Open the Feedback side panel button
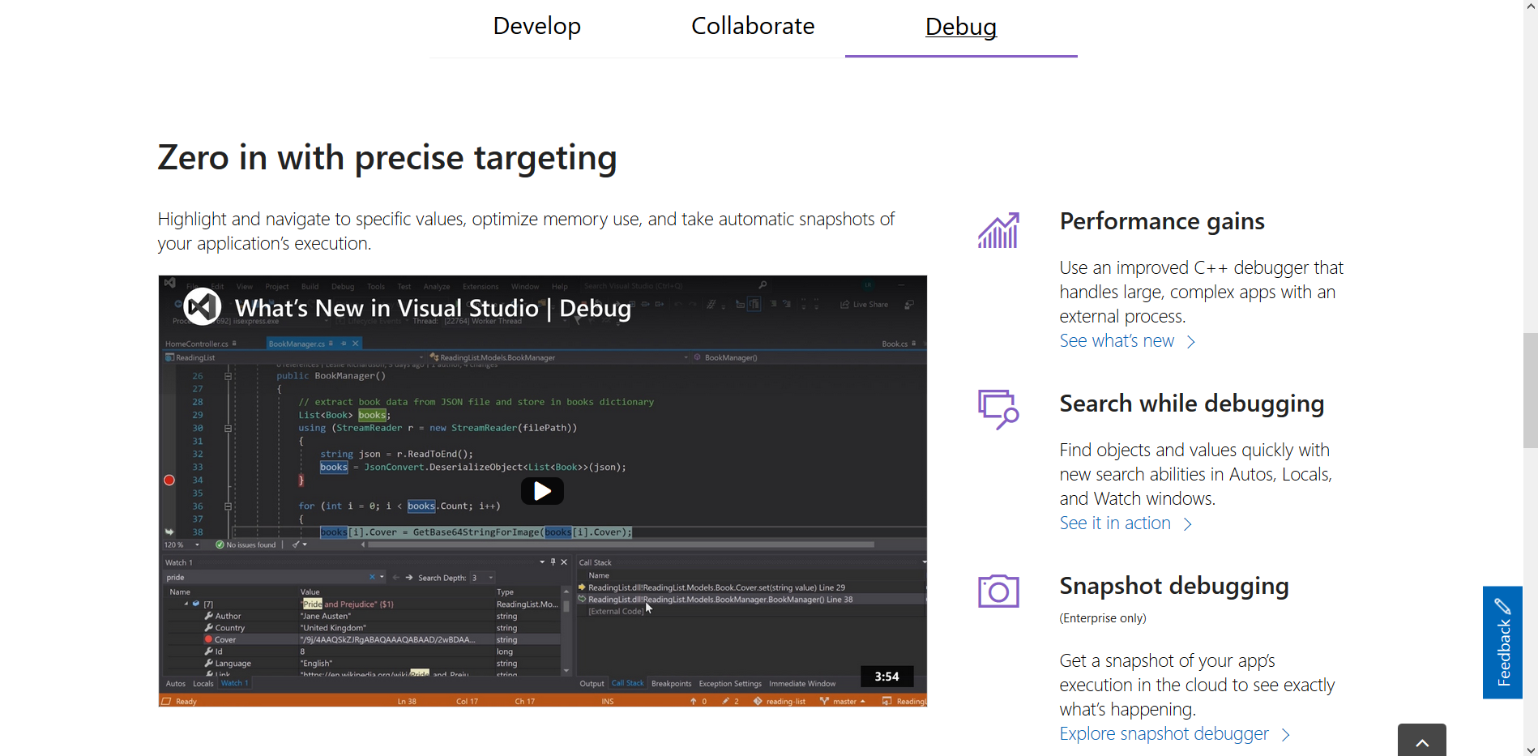Viewport: 1538px width, 756px height. click(1503, 643)
